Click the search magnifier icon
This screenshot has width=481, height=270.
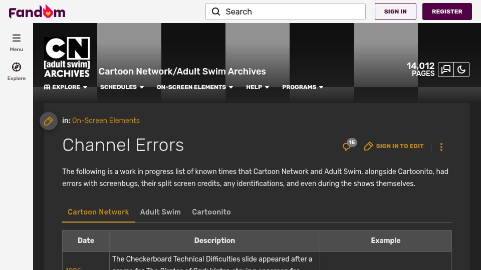[x=216, y=11]
